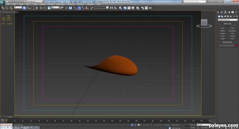Enable the AutoGrid checkbox
The width and height of the screenshot is (239, 129).
222,26
